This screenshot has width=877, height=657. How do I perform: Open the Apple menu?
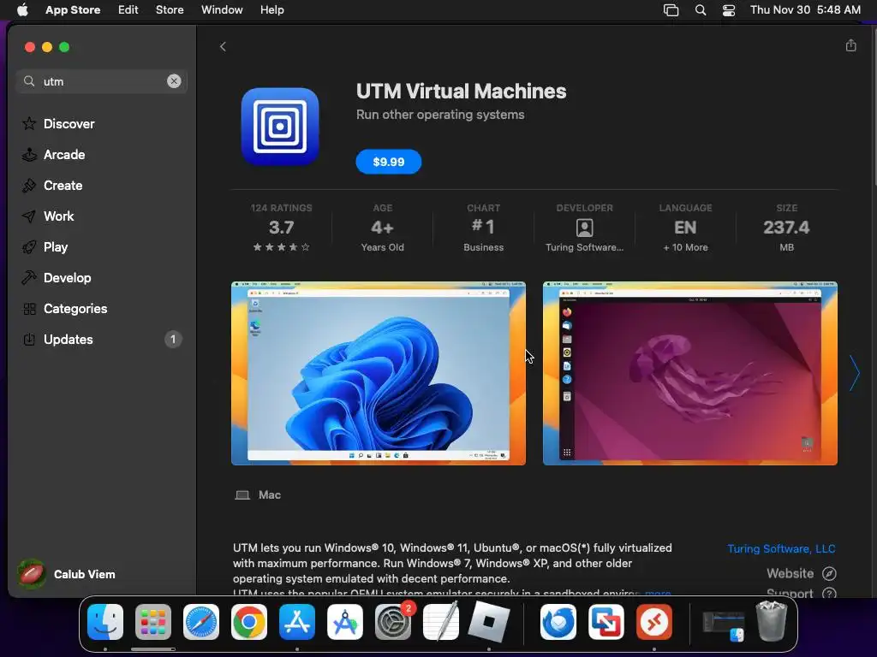pos(22,10)
